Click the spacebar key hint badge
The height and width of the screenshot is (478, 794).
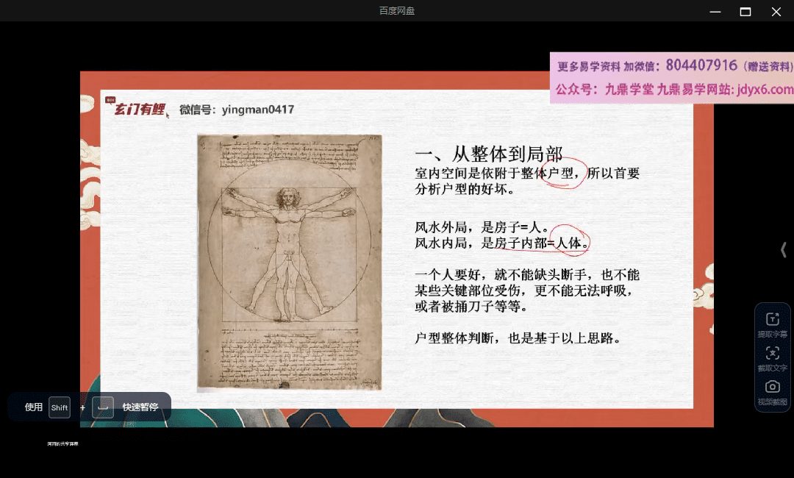point(103,407)
